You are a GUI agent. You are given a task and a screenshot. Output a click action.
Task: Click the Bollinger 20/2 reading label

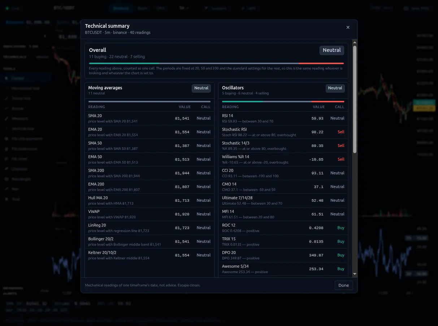(101, 239)
